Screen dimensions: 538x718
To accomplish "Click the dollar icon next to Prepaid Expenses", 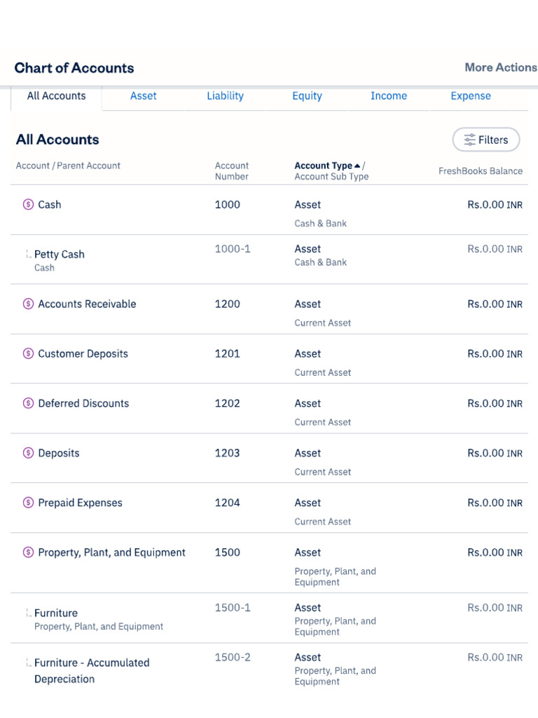I will tap(28, 503).
